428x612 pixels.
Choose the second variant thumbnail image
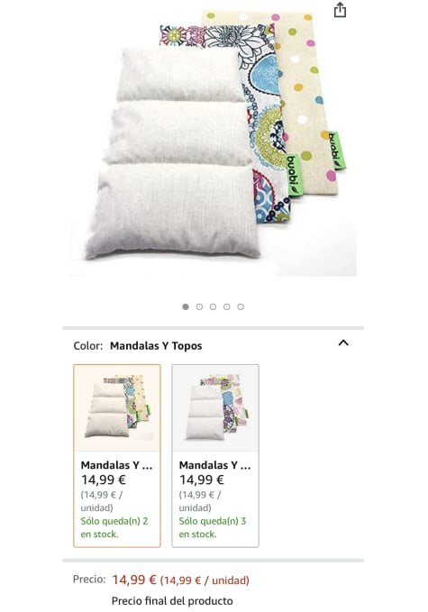tap(215, 408)
